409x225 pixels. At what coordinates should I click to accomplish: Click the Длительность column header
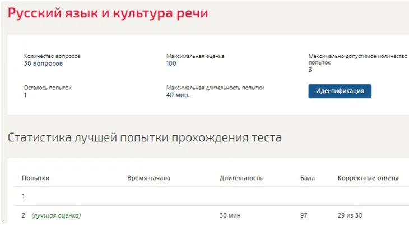[x=241, y=178]
